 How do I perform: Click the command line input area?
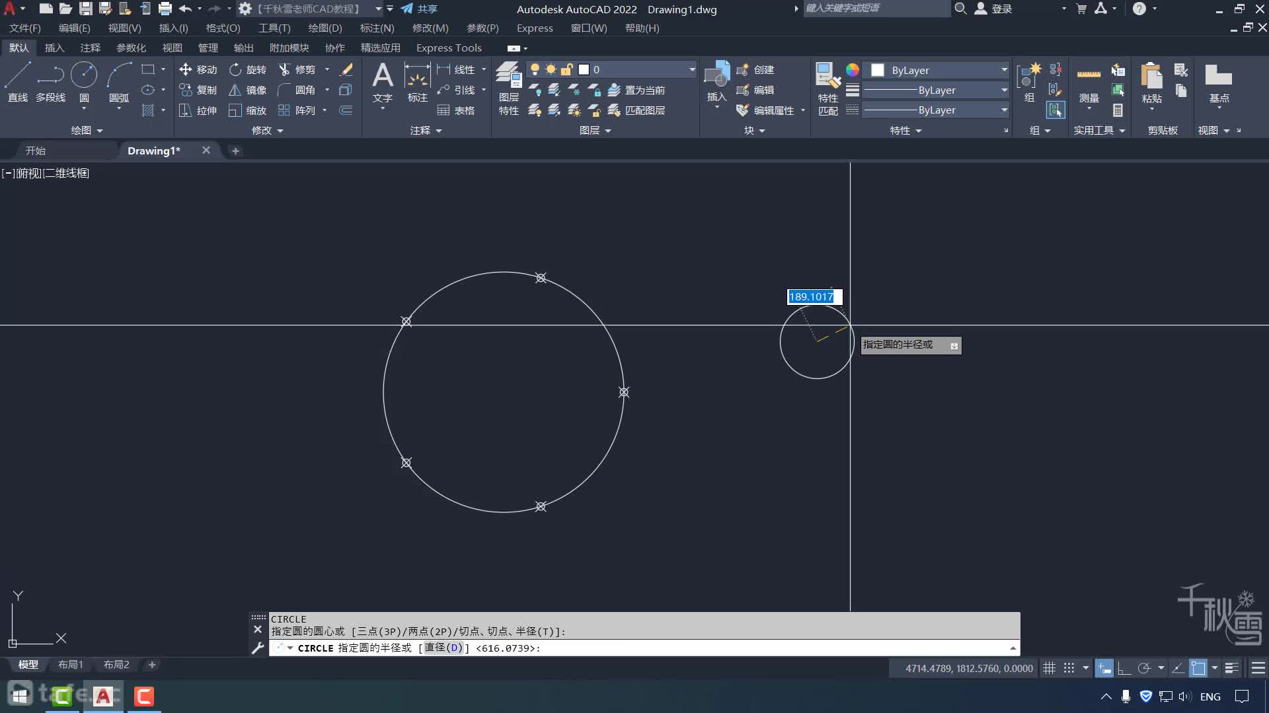tap(644, 648)
